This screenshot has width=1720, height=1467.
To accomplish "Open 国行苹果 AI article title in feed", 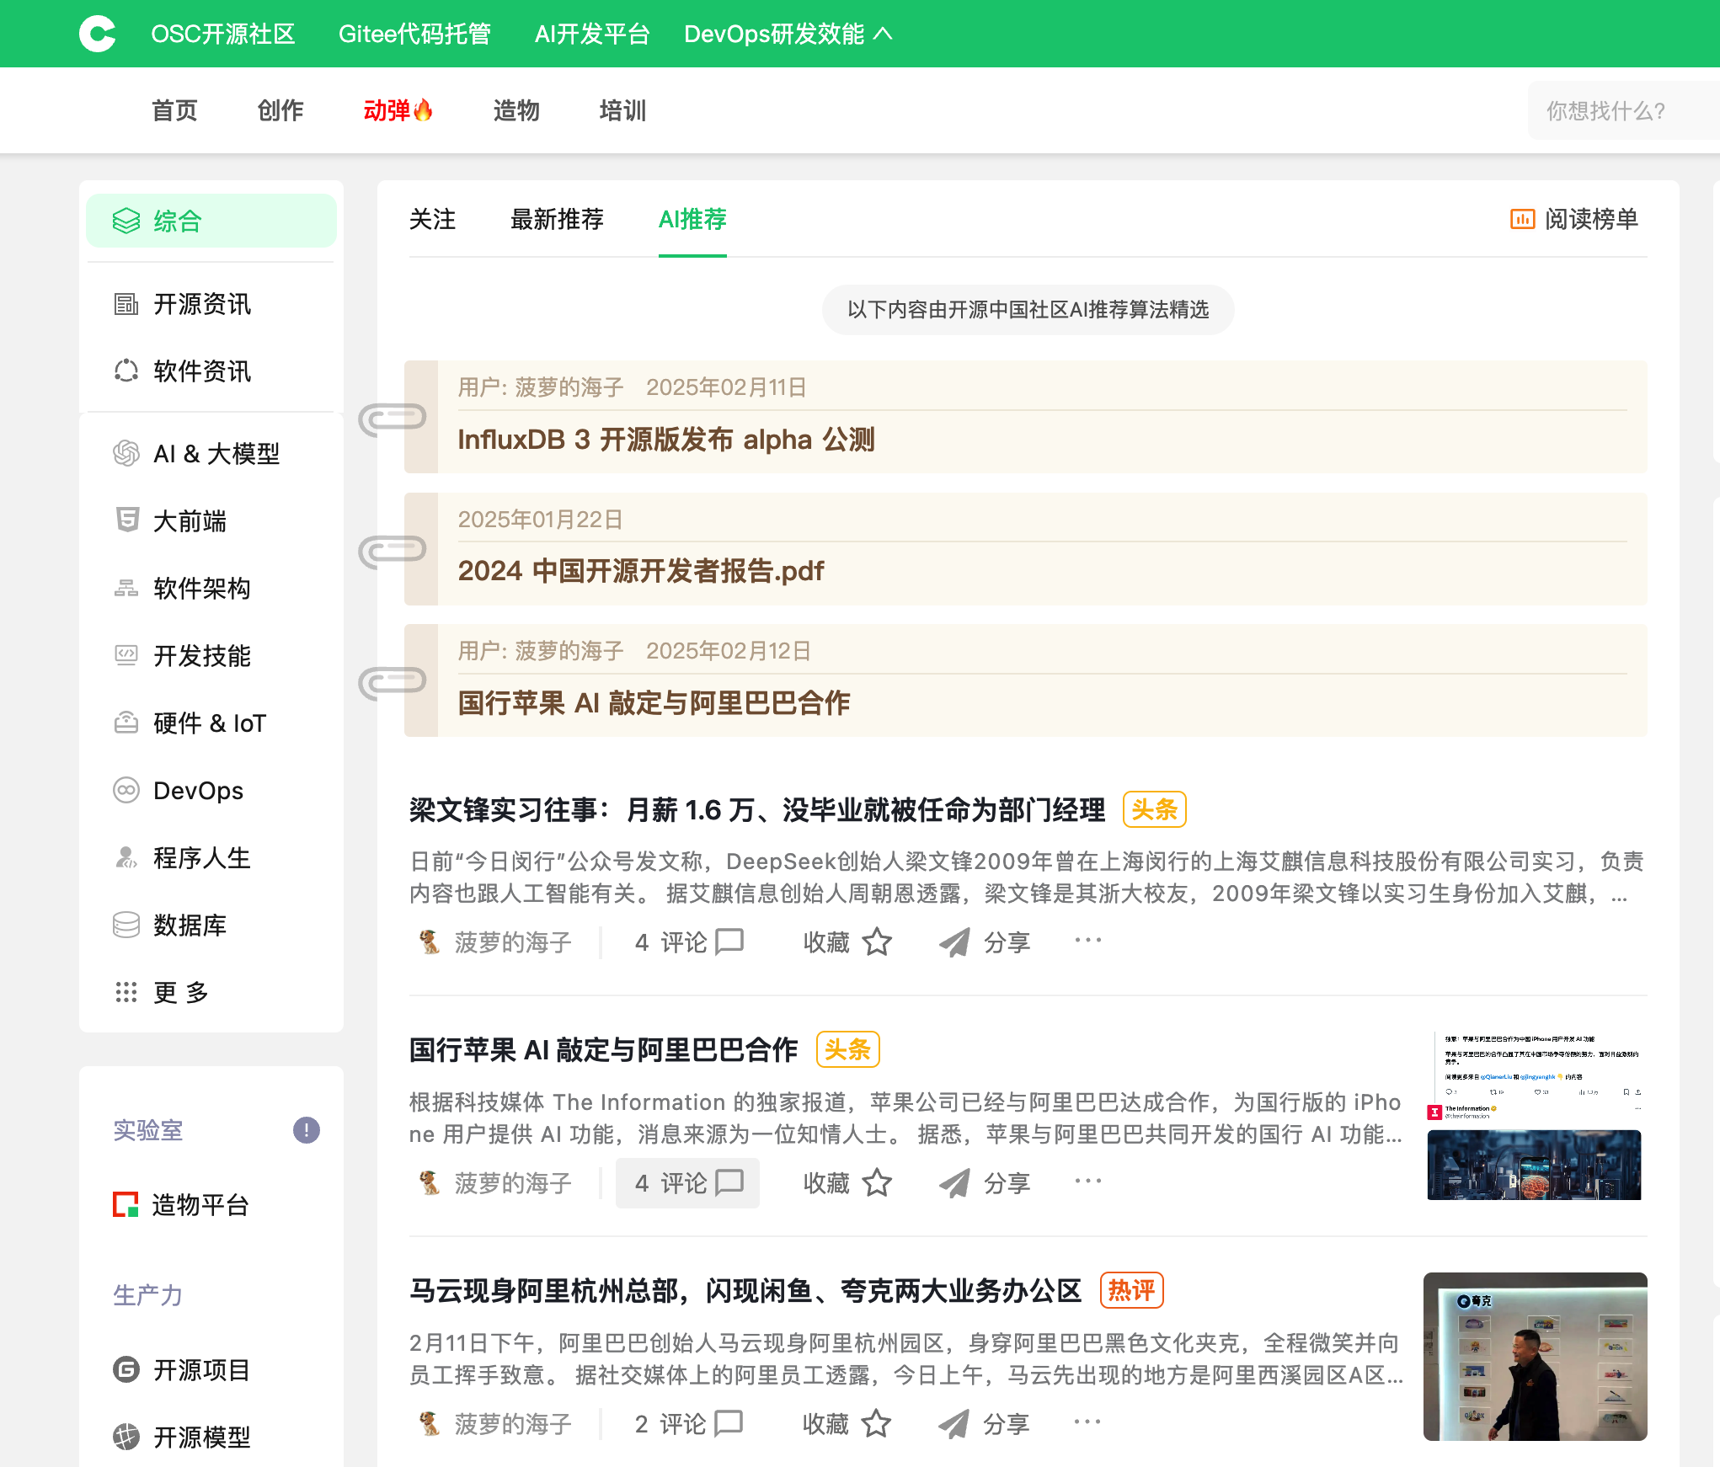I will pyautogui.click(x=603, y=1050).
